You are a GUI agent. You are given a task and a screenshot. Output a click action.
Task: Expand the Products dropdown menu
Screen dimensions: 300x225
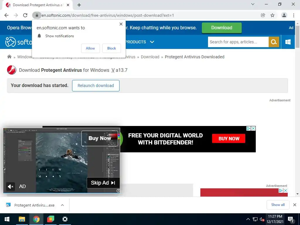pos(140,42)
